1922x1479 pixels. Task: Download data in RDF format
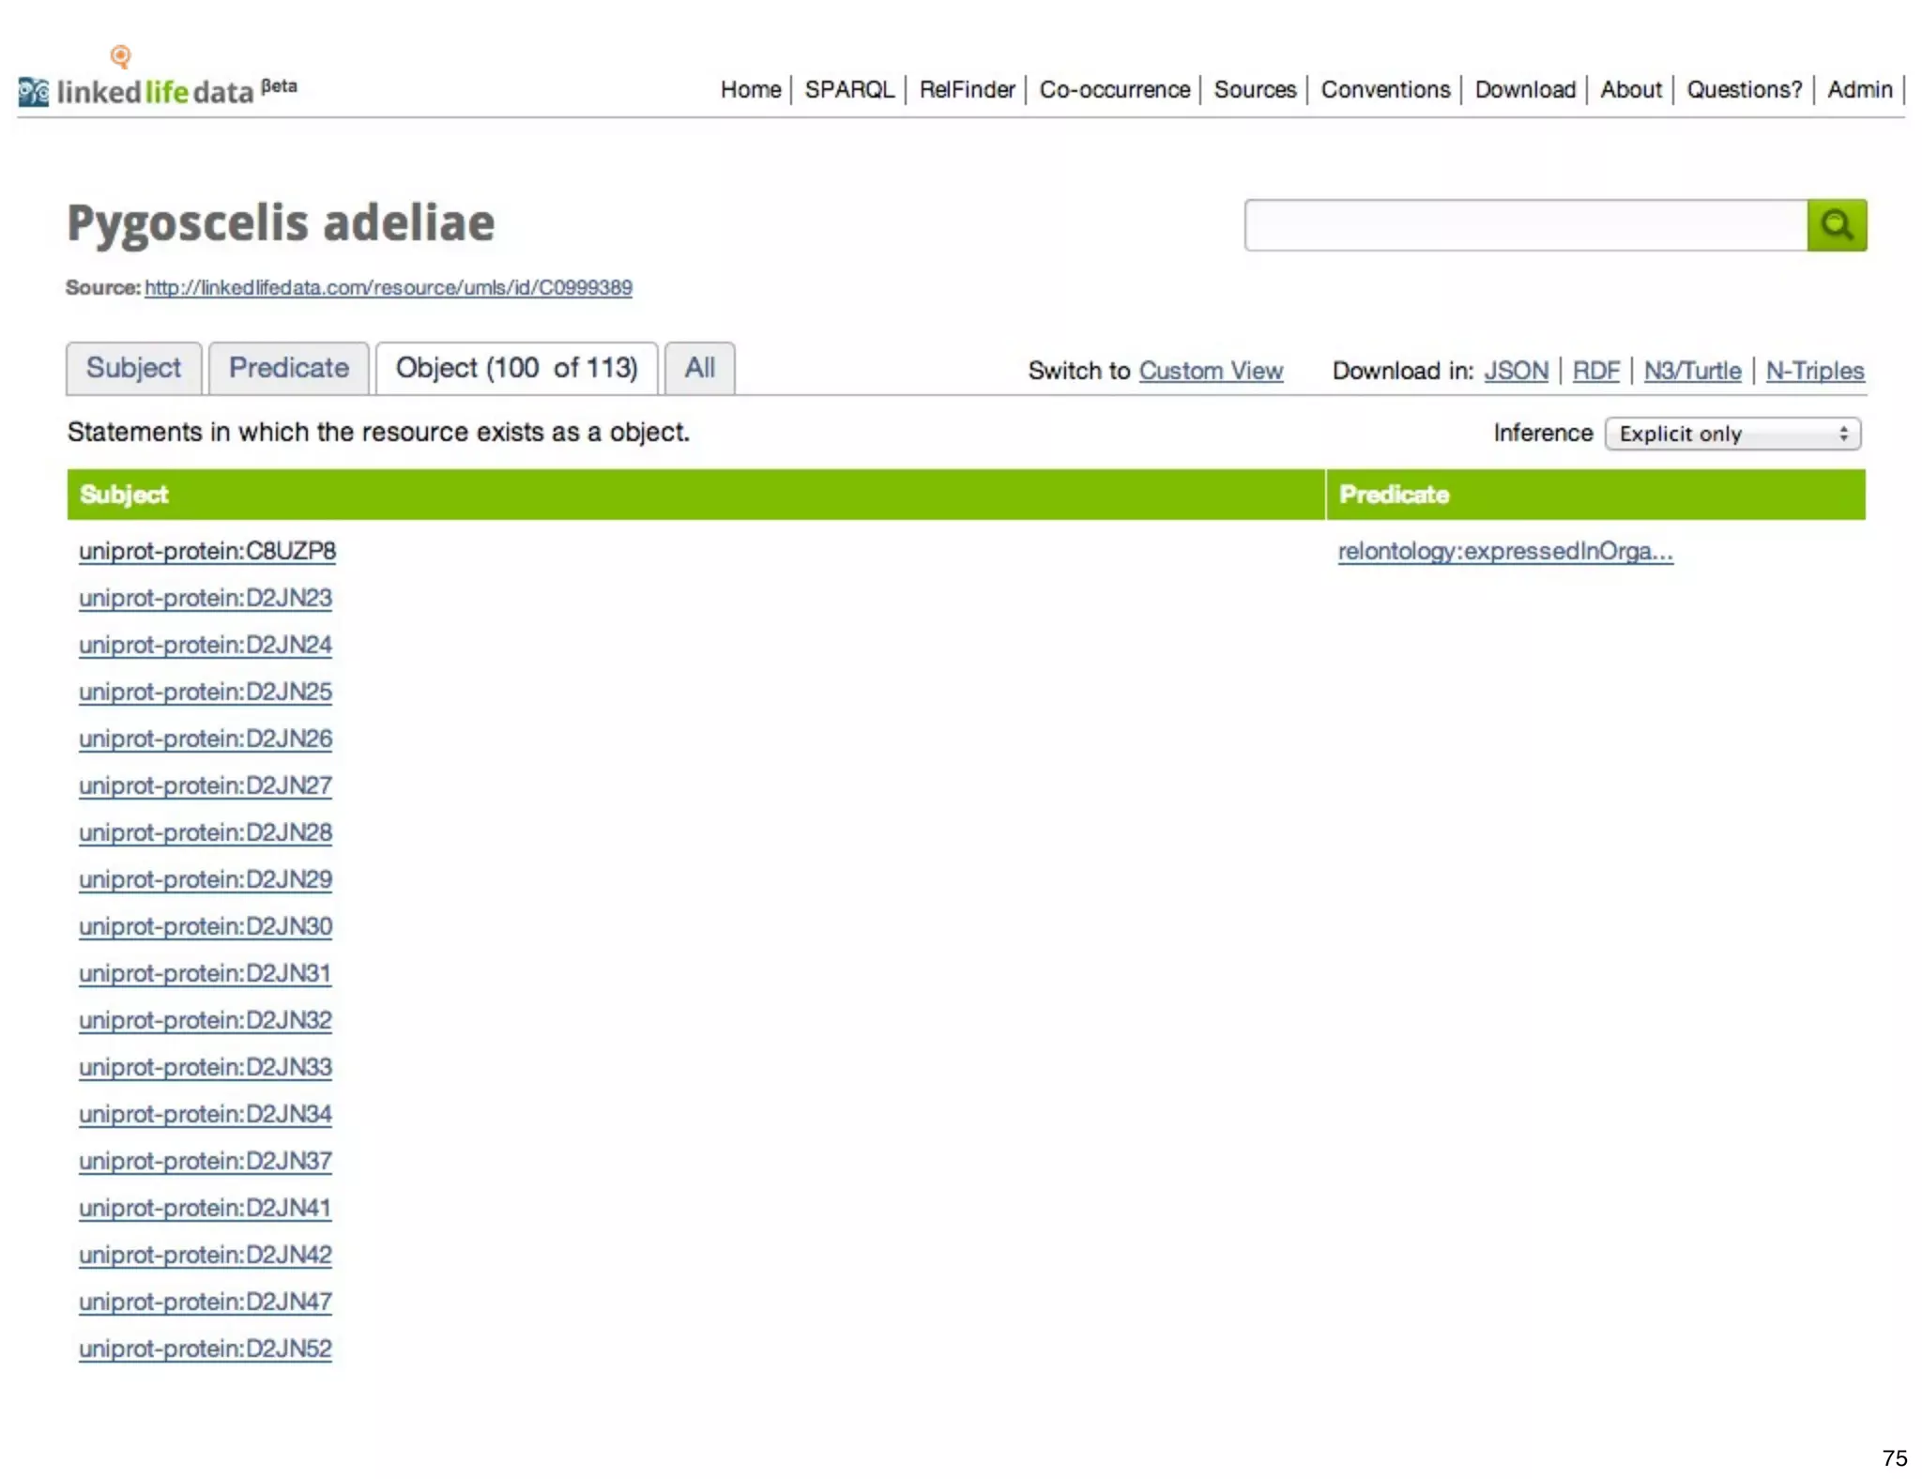(x=1595, y=371)
